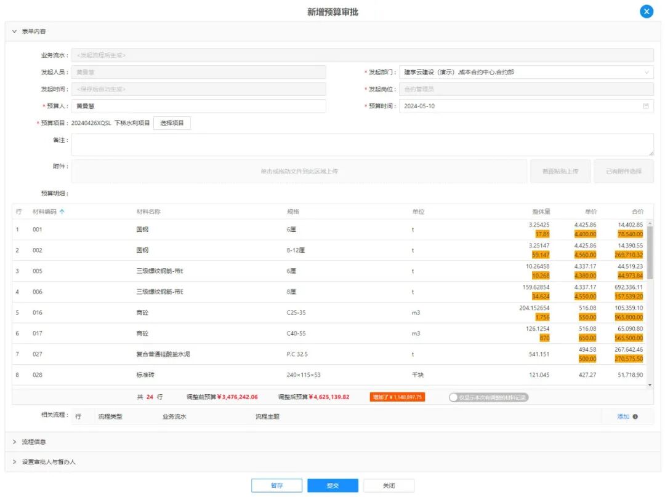Image resolution: width=665 pixels, height=497 pixels.
Task: Click the 备注 text area
Action: [362, 145]
